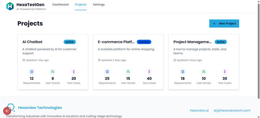Screen dimensions: 260x118
Task: Click AI Chatbot requirements document icon
Action: (32, 72)
